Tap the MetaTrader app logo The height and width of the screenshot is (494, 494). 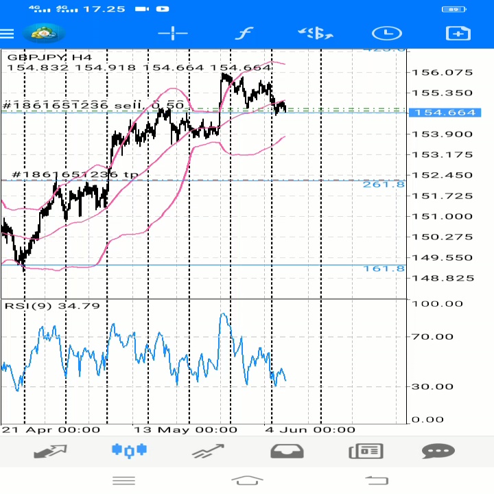(x=44, y=33)
